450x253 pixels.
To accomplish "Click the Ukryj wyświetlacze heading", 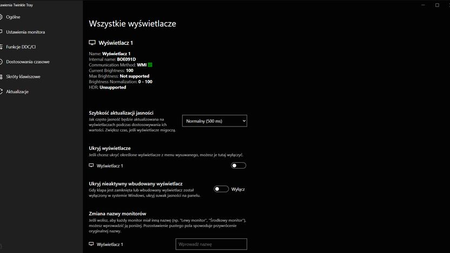I will coord(110,148).
